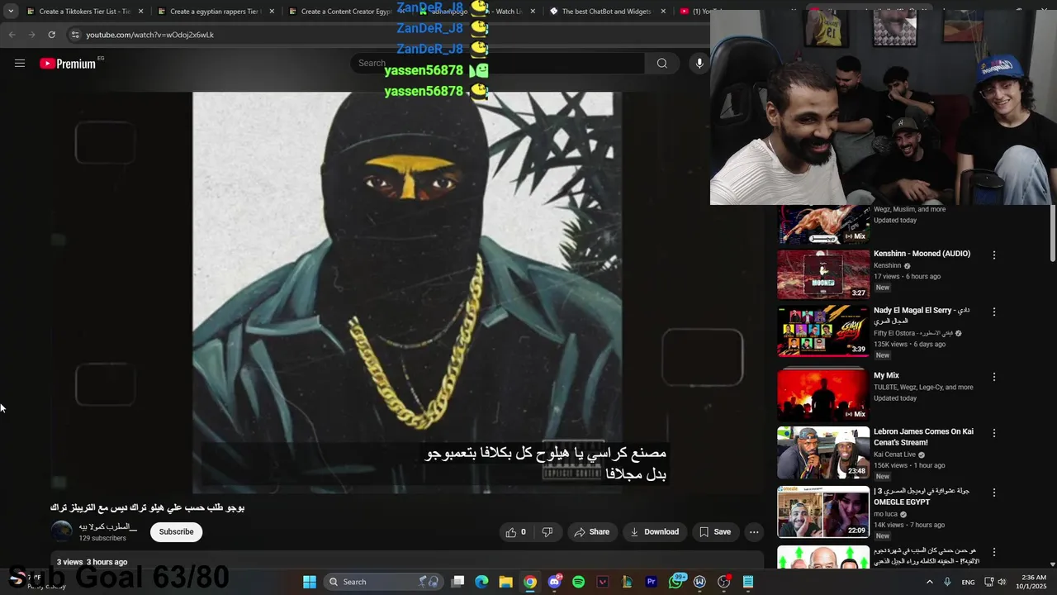
Task: Open the network tray icon
Action: click(988, 582)
